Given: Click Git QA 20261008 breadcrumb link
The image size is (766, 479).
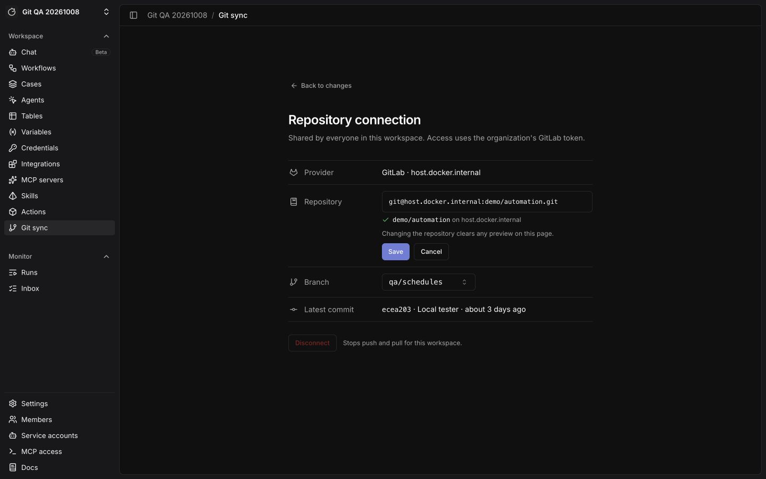Looking at the screenshot, I should (177, 15).
